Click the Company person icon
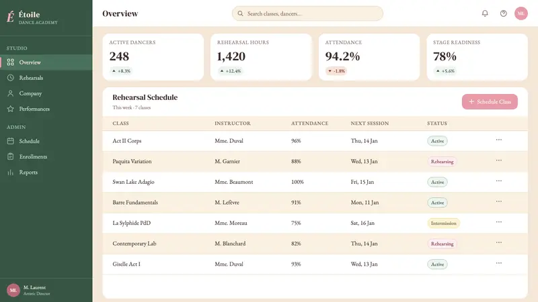 (11, 93)
